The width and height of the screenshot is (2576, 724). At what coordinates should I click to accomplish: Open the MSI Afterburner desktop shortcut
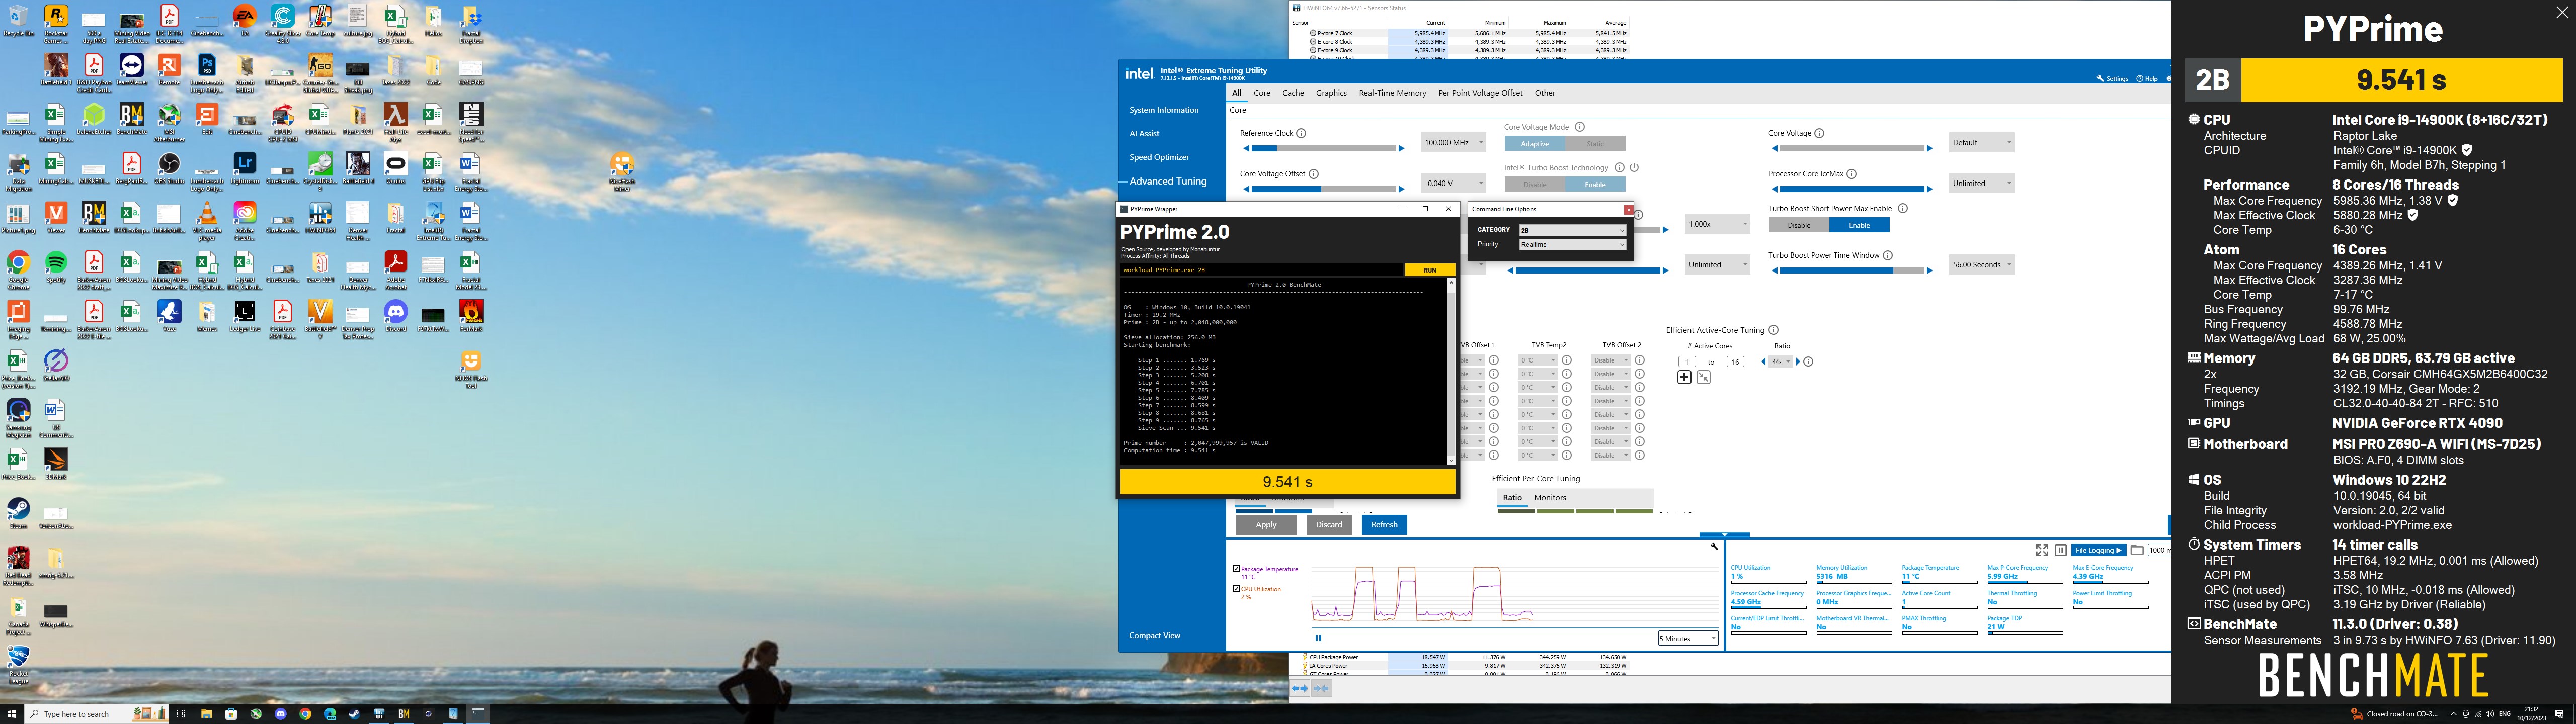point(169,123)
